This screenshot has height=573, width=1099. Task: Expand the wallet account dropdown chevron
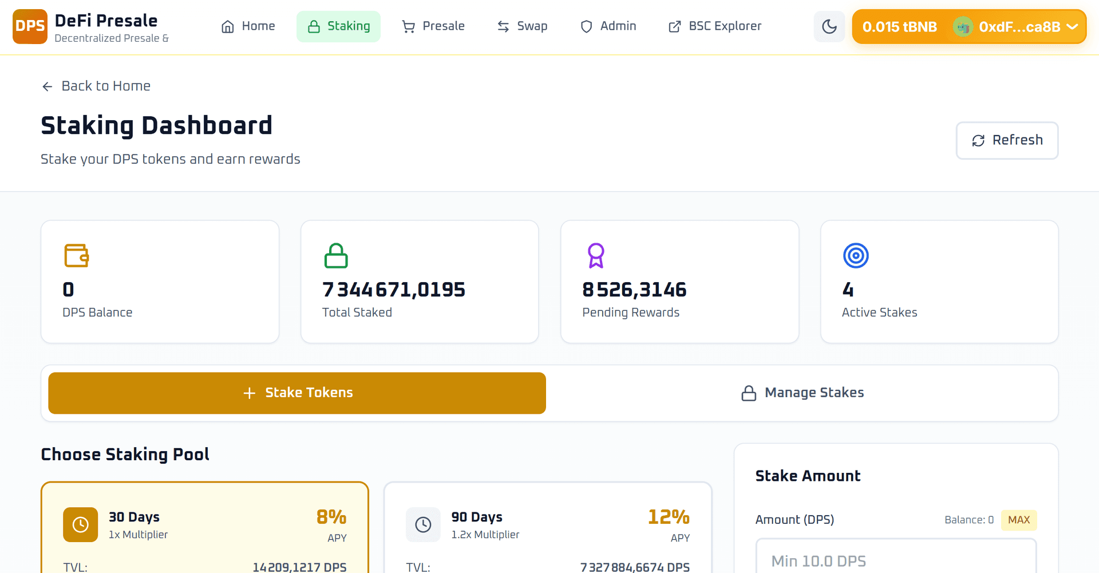pyautogui.click(x=1072, y=27)
